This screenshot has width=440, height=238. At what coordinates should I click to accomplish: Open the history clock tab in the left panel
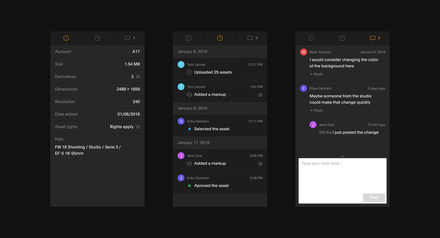pos(97,38)
